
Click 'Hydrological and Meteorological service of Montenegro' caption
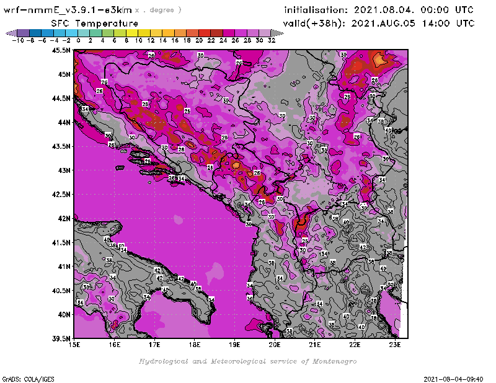tap(247, 361)
